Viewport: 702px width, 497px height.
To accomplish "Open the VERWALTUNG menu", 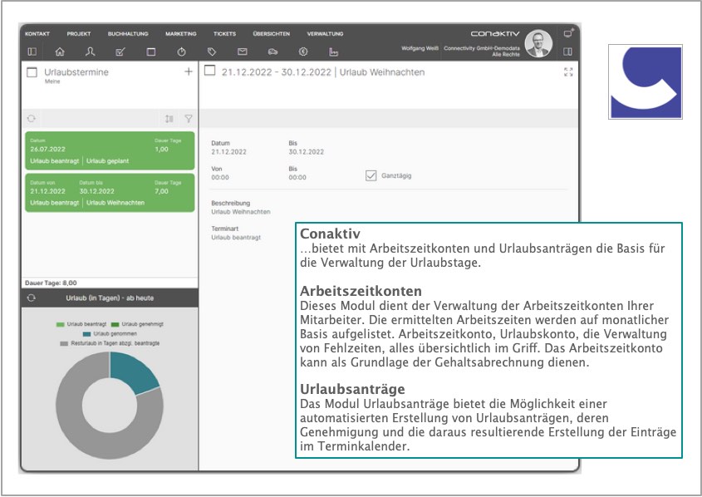I will [x=325, y=34].
